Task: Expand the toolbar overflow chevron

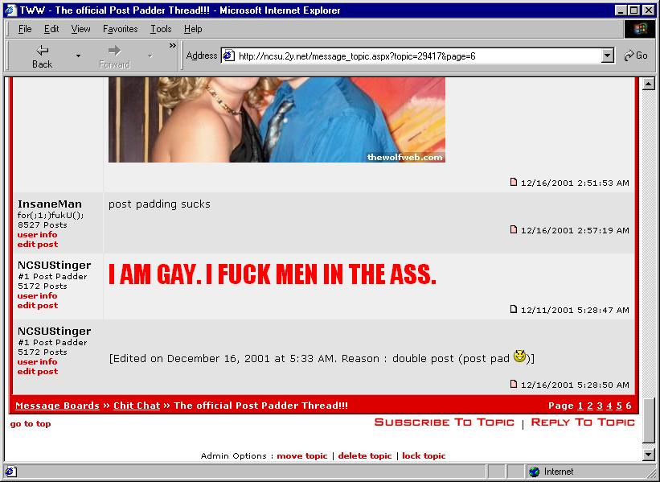Action: point(172,47)
